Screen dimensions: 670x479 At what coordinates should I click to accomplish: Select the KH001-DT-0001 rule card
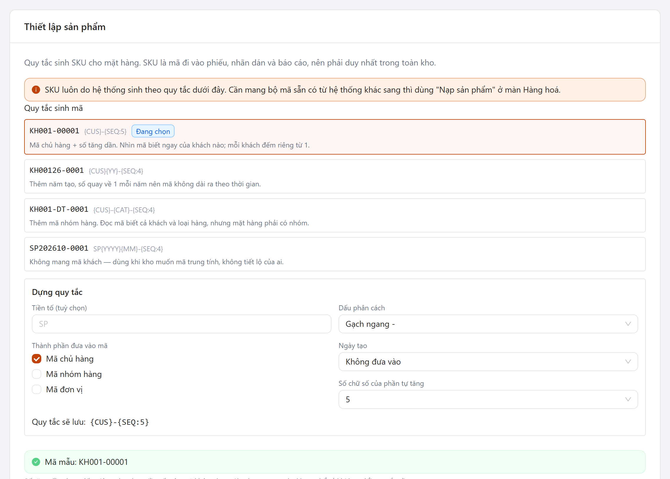point(335,215)
